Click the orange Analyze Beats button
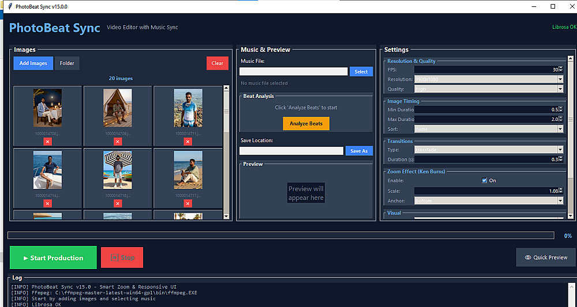The height and width of the screenshot is (307, 577). point(306,123)
